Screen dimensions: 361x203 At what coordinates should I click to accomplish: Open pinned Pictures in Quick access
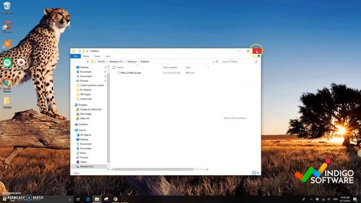pos(84,81)
